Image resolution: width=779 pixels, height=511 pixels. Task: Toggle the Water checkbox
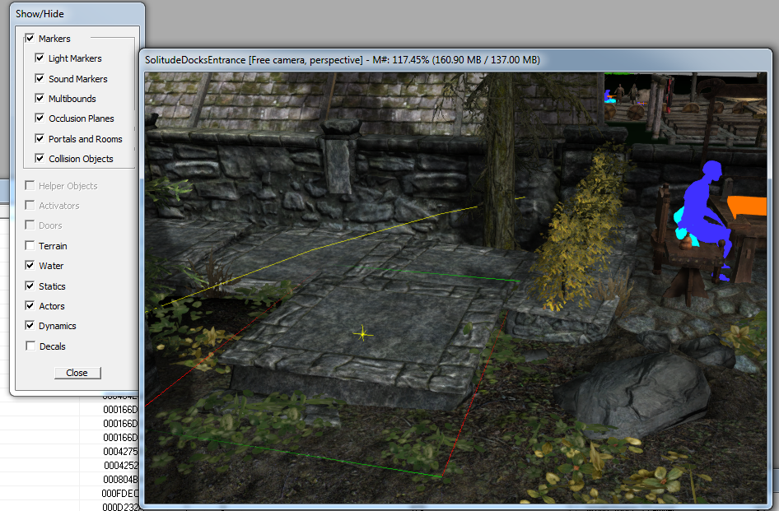(30, 266)
